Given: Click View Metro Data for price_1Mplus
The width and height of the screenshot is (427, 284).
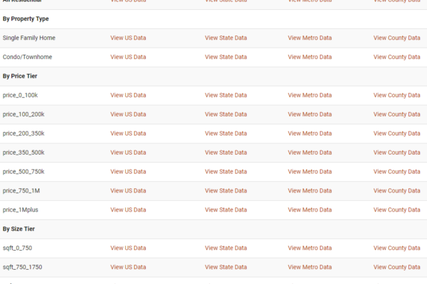Looking at the screenshot, I should (x=310, y=210).
